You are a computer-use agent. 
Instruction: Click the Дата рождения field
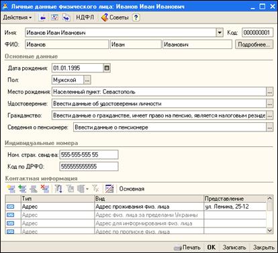click(x=77, y=68)
